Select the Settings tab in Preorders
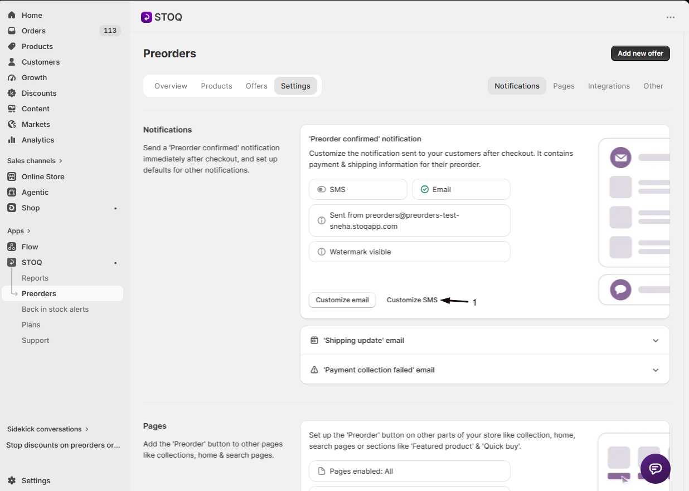689x491 pixels. pos(295,86)
